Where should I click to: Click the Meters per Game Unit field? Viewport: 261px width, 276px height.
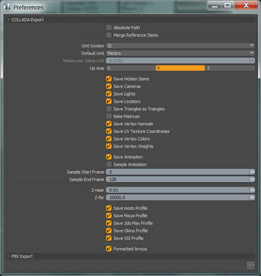click(178, 61)
